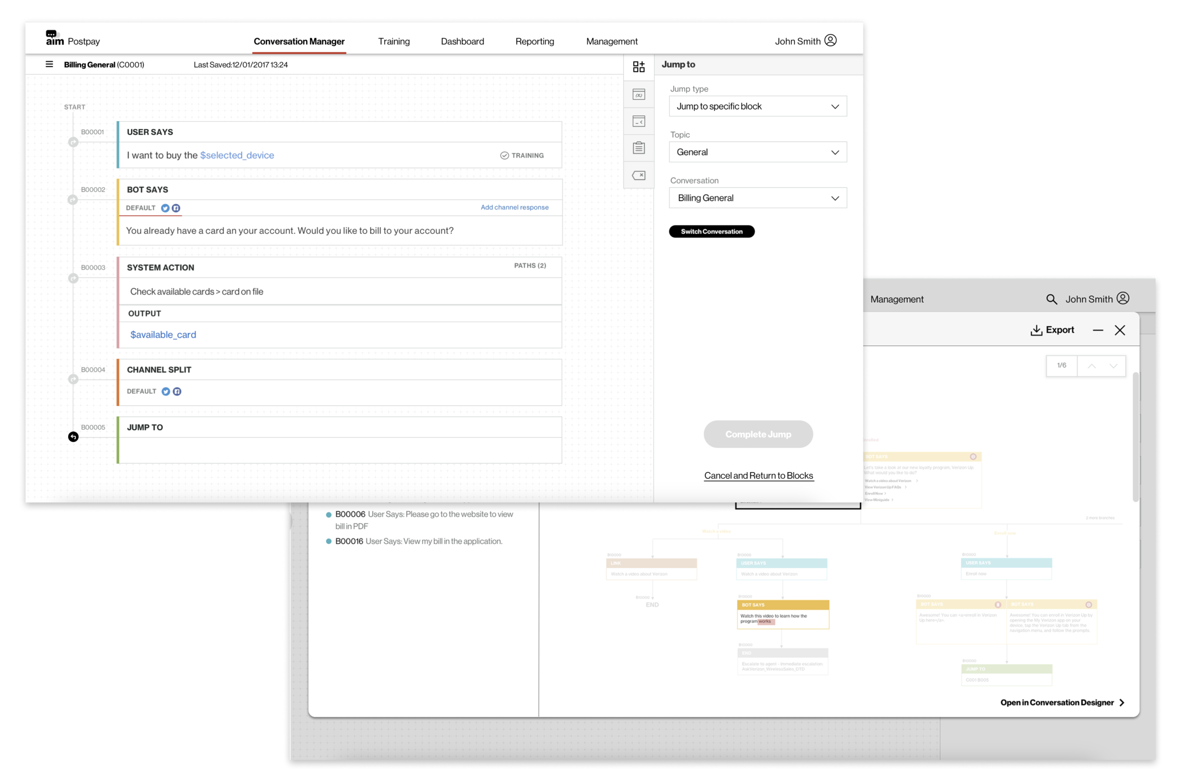Viewport: 1203px width, 778px height.
Task: Click the Last Saved timestamp
Action: [241, 65]
